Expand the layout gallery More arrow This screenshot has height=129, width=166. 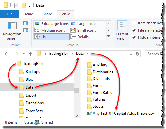click(108, 36)
